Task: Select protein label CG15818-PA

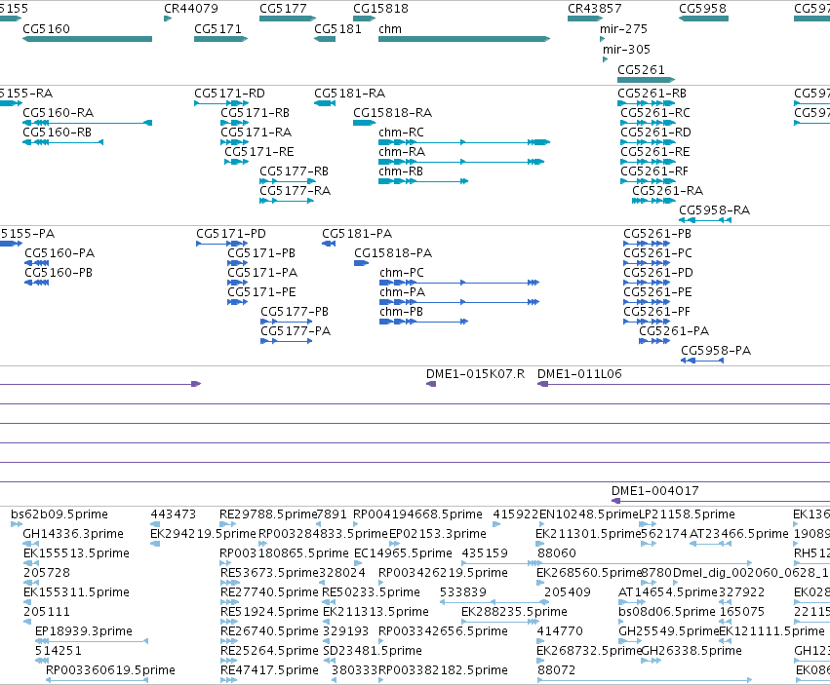Action: click(x=393, y=254)
